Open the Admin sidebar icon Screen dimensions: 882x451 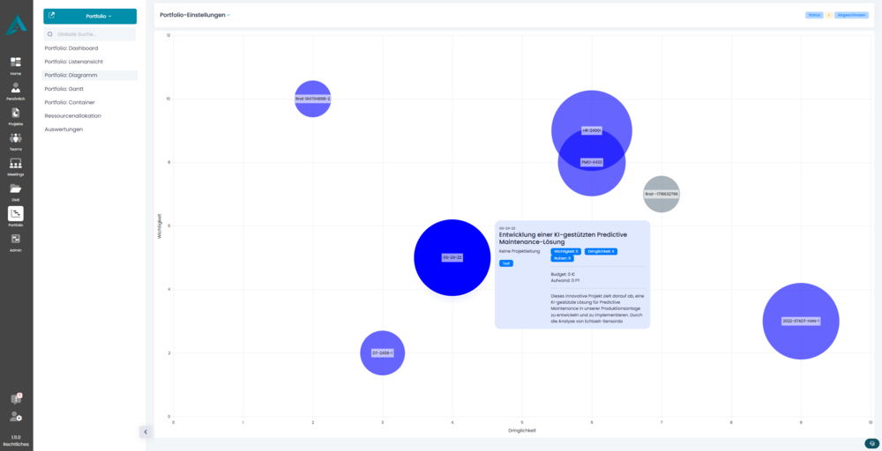16,240
